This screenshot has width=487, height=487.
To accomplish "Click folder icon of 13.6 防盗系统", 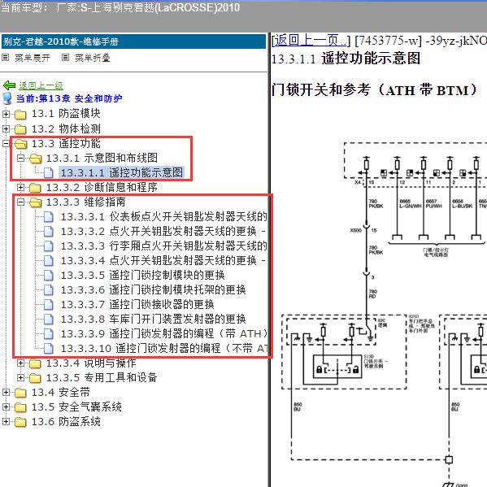I will click(x=20, y=422).
